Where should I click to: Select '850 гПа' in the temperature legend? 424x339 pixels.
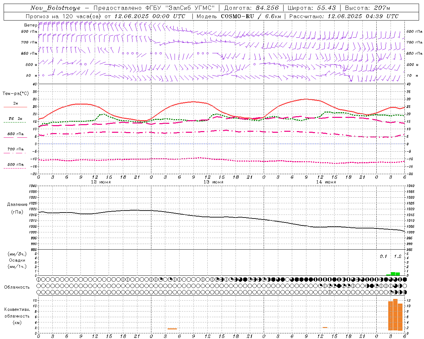(x=16, y=134)
